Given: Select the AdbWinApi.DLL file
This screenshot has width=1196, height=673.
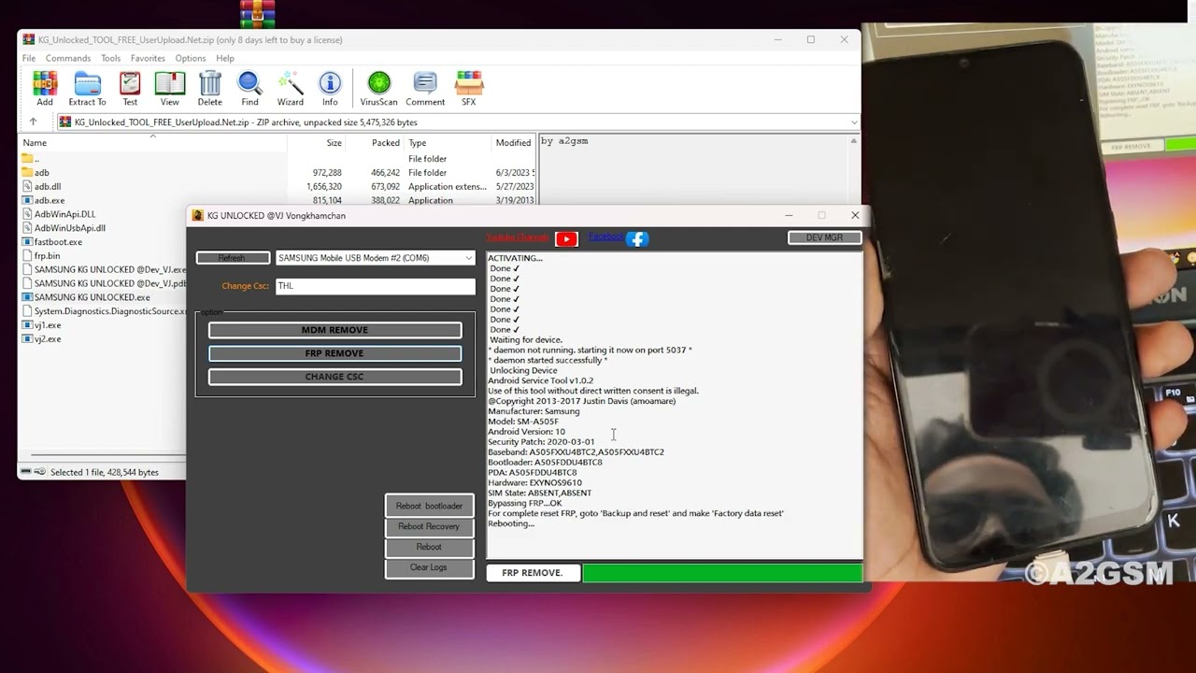Looking at the screenshot, I should click(x=64, y=214).
